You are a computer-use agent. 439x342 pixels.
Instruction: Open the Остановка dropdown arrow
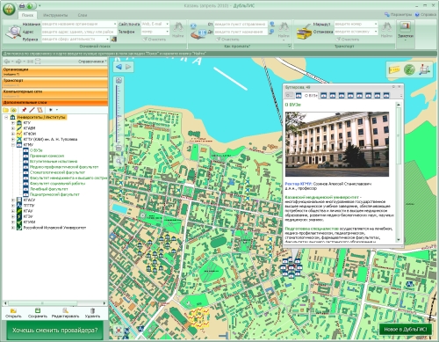(x=376, y=32)
